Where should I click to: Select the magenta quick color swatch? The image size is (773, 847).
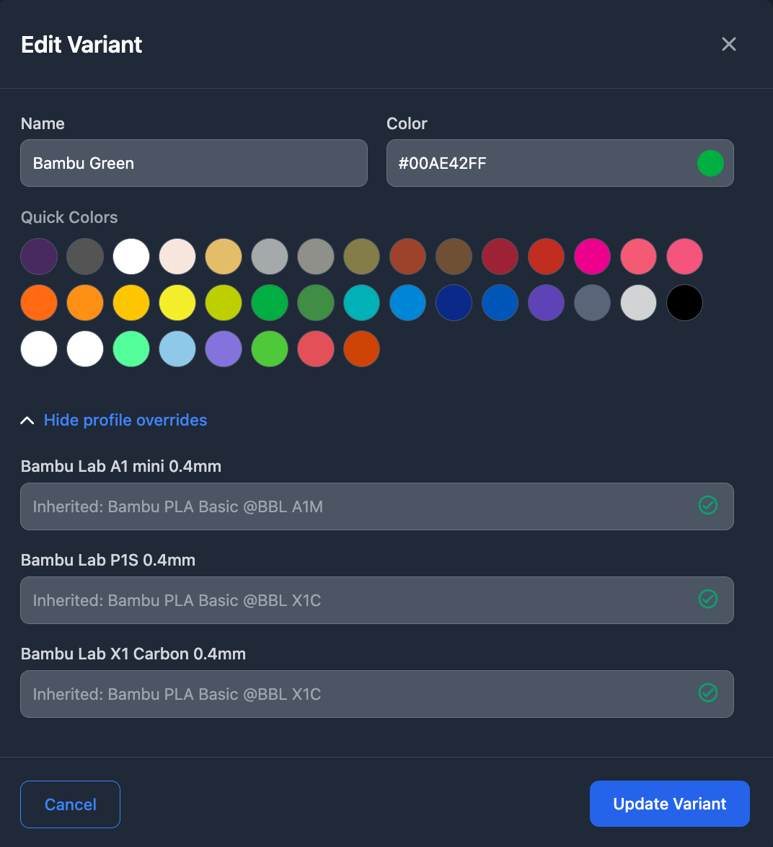pos(592,257)
